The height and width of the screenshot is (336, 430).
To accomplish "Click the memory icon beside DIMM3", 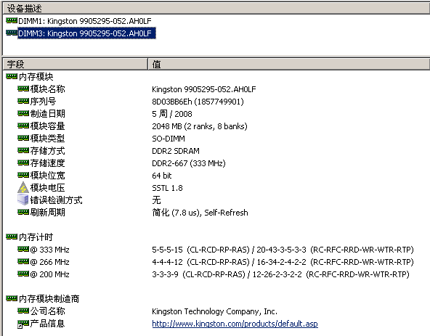I will click(12, 33).
